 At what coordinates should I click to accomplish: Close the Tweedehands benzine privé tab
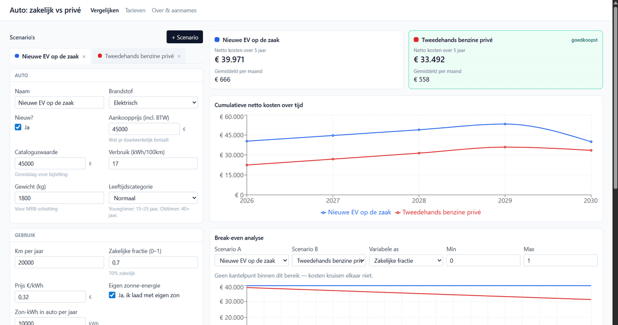179,57
